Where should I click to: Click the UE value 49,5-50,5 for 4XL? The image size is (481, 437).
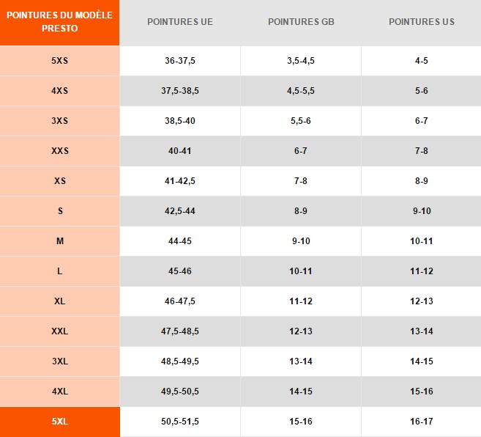click(x=180, y=392)
